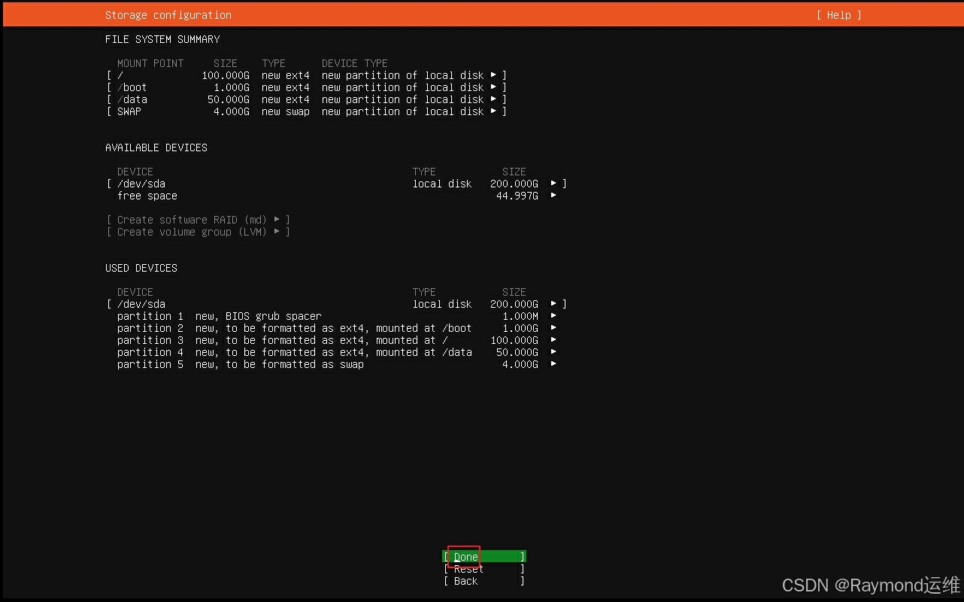Screen dimensions: 964x602
Task: Create software RAID (md)
Action: click(x=199, y=220)
